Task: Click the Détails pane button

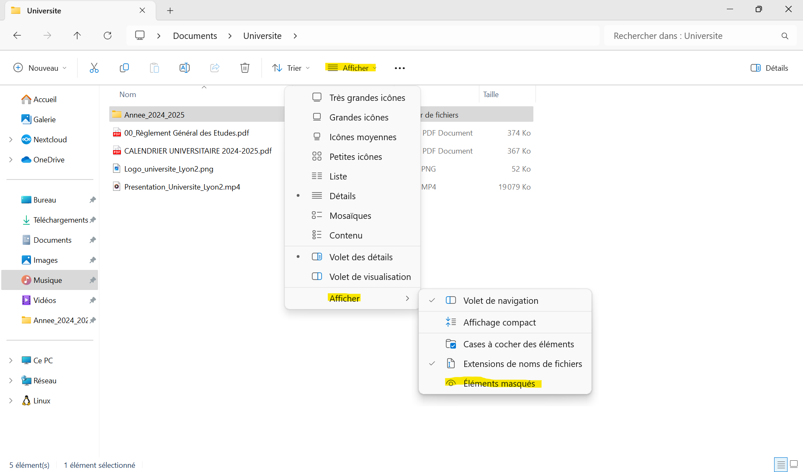Action: [x=769, y=68]
